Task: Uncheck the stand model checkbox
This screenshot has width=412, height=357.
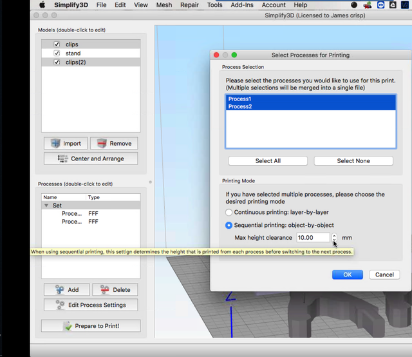Action: pos(57,53)
